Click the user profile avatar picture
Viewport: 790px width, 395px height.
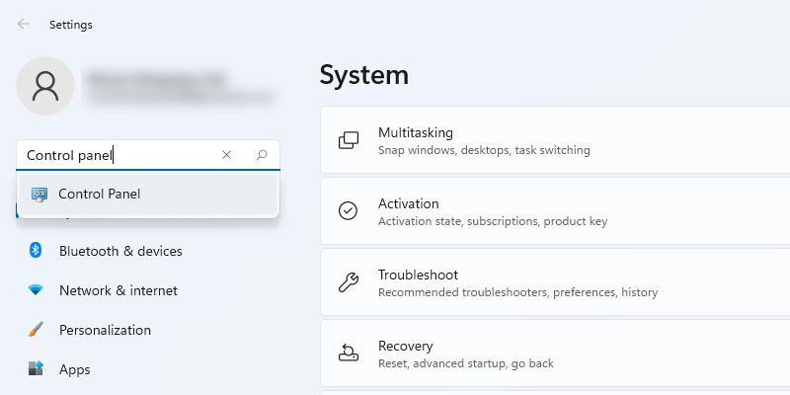point(45,86)
